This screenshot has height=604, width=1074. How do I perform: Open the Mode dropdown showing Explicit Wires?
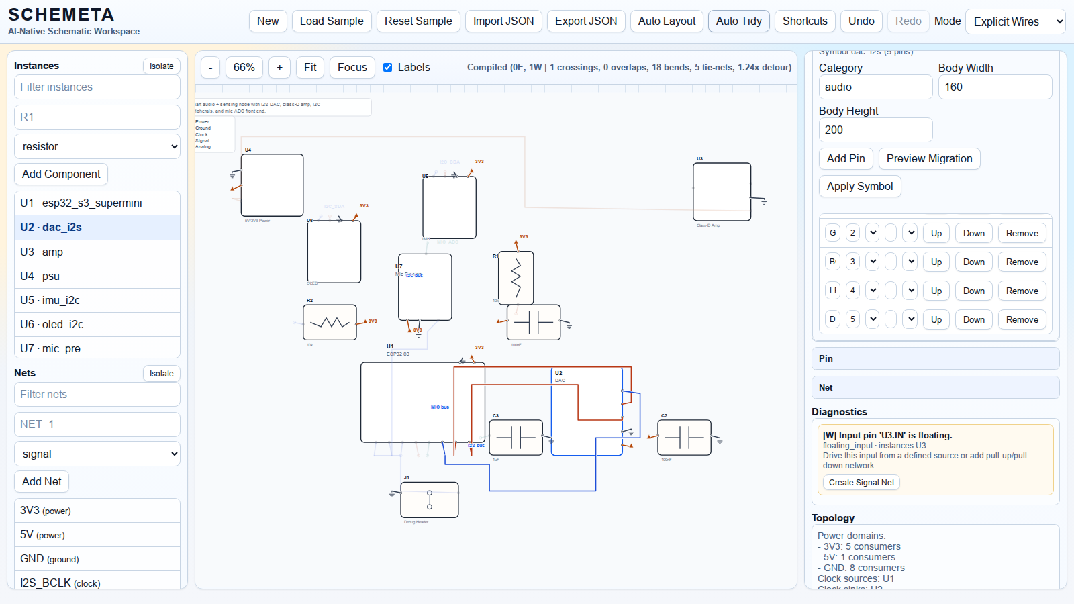pyautogui.click(x=1015, y=21)
